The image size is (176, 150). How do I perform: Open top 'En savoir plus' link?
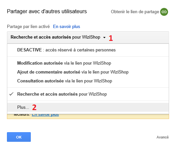click(x=66, y=27)
